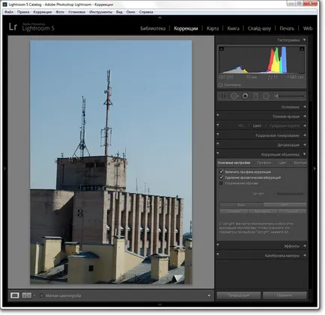Toggle the Тоновая кривая panel switch
Image resolution: width=325 pixels, height=315 pixels.
[x=218, y=115]
